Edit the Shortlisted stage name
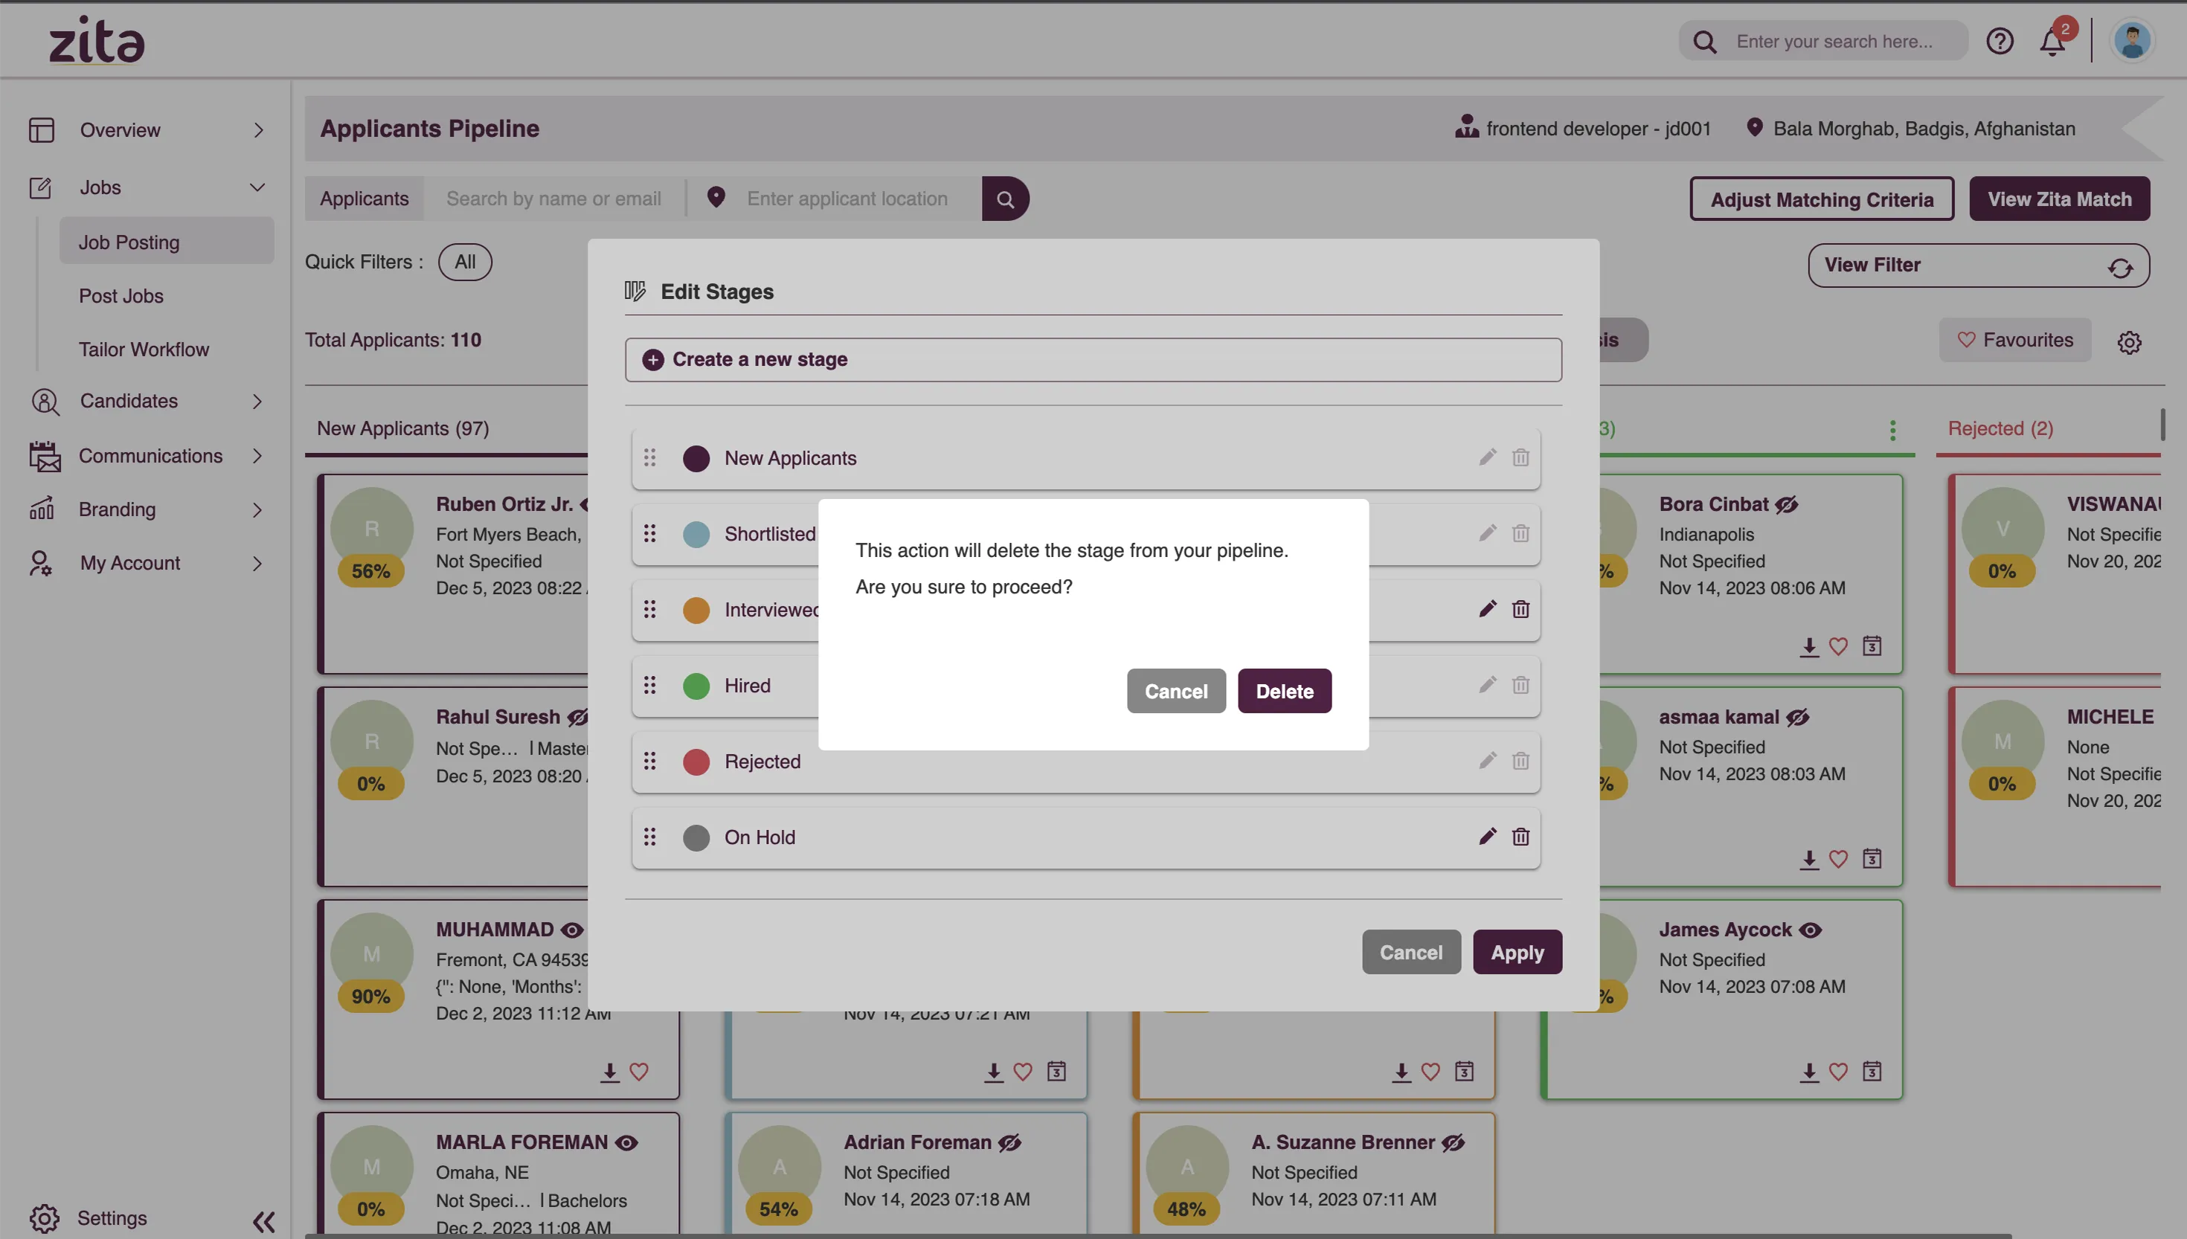This screenshot has width=2187, height=1239. (1488, 533)
